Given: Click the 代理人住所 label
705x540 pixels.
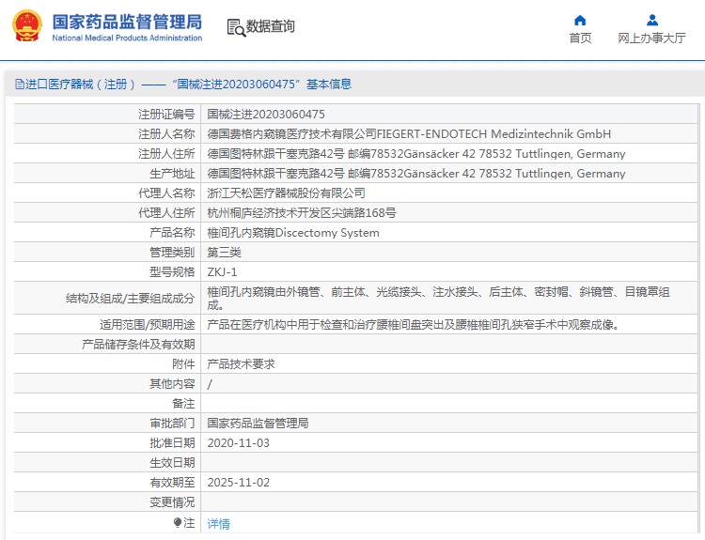Looking at the screenshot, I should [166, 213].
